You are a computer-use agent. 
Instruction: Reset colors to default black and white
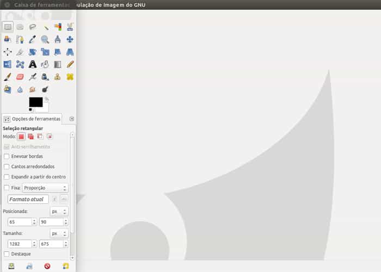click(31, 110)
